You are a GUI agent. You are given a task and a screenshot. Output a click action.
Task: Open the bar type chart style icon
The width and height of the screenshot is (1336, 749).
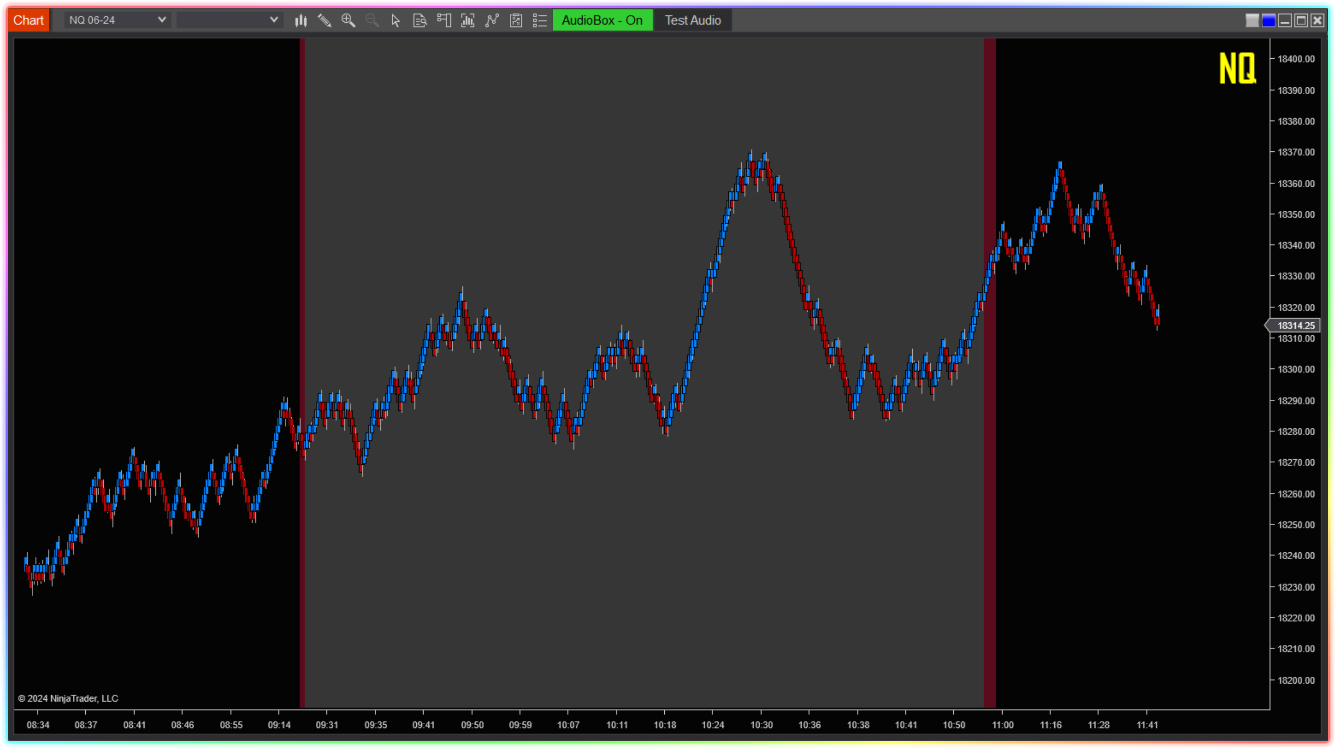[x=301, y=20]
